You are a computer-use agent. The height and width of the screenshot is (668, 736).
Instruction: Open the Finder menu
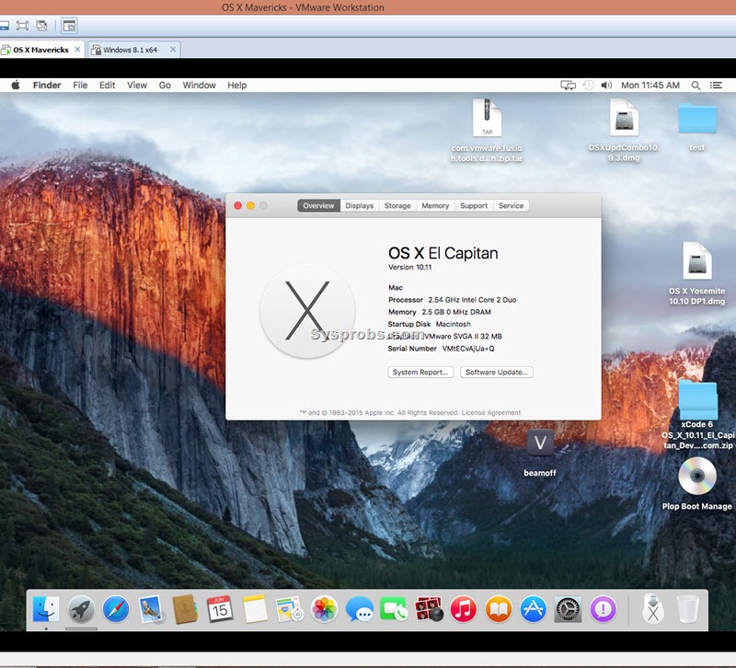click(47, 85)
